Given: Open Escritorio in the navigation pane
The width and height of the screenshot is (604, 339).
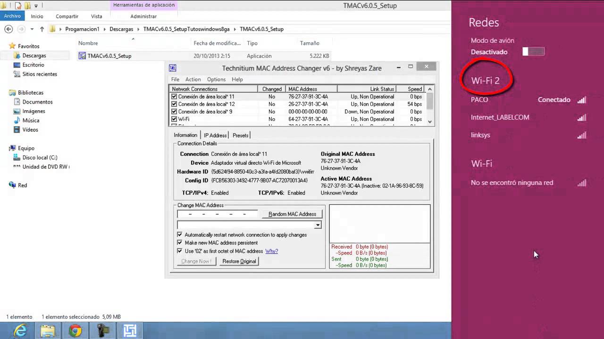Looking at the screenshot, I should [x=33, y=65].
